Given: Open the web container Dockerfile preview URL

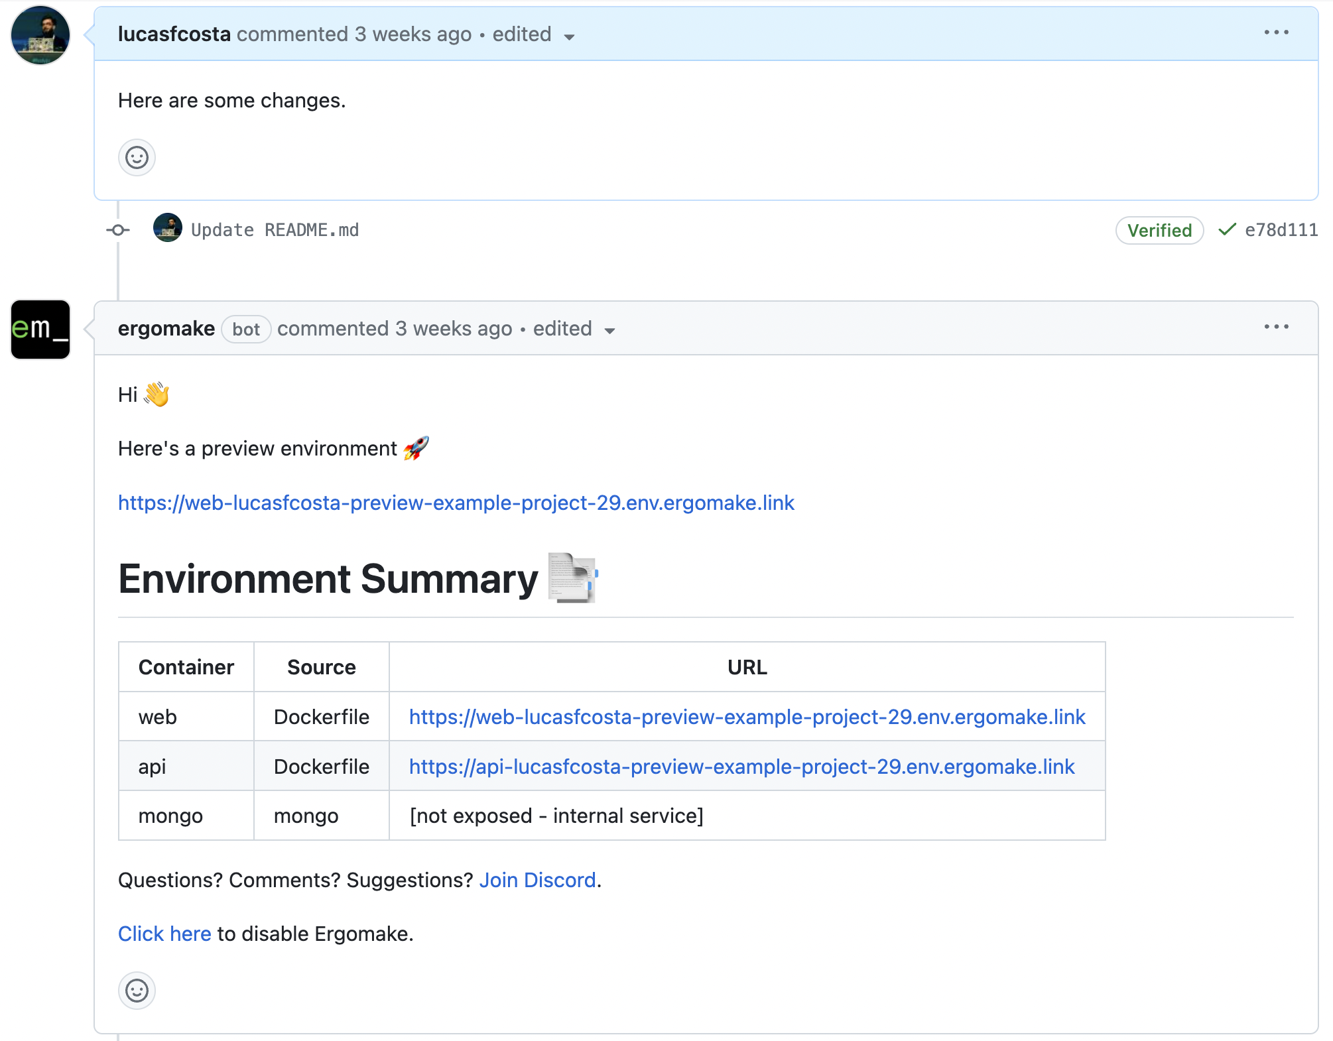Looking at the screenshot, I should coord(747,717).
